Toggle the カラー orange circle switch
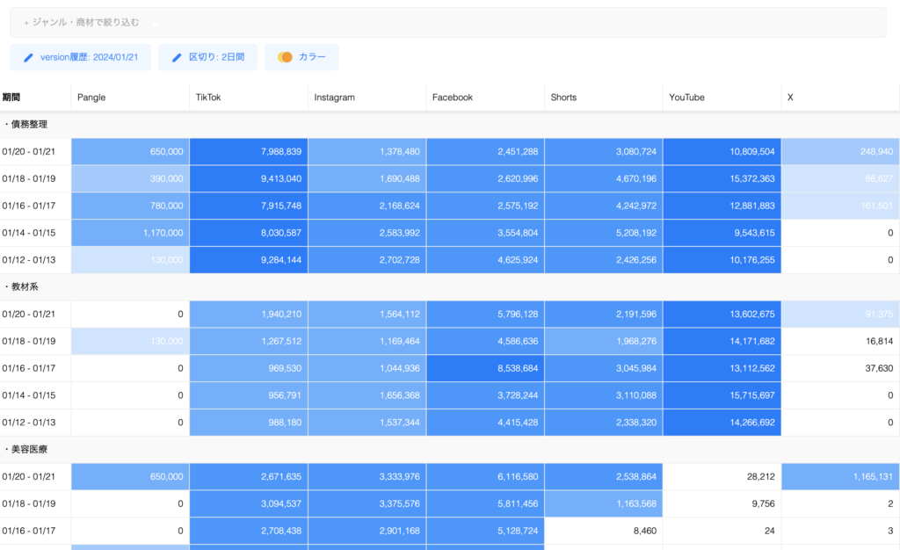 tap(285, 57)
